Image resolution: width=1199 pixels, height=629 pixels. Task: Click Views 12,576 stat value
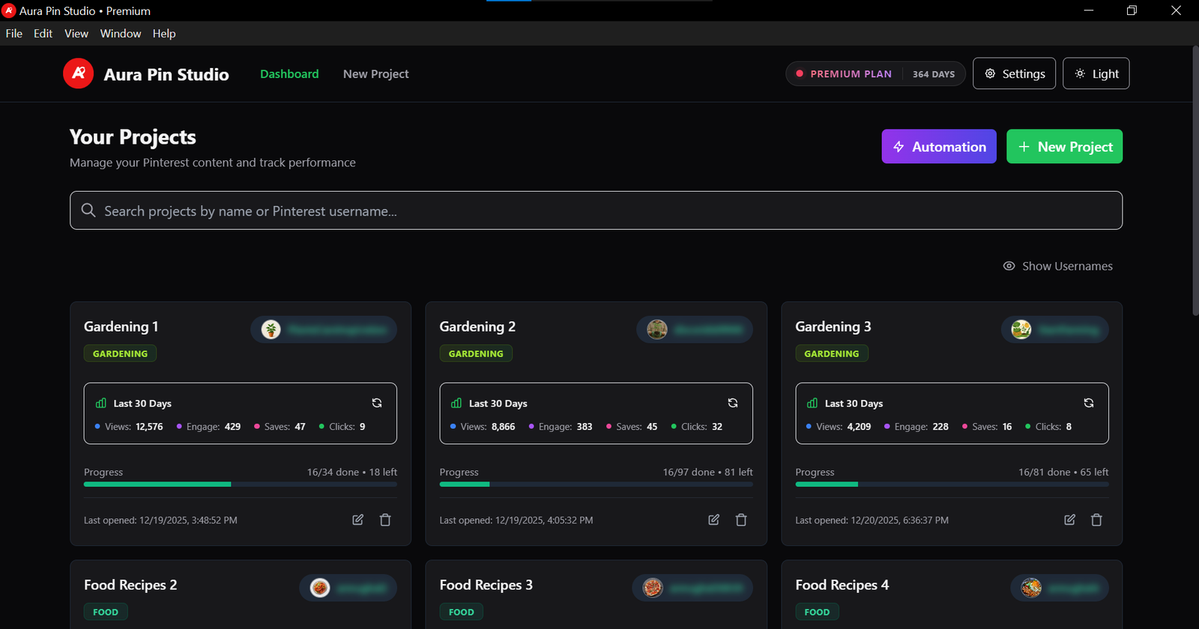coord(149,427)
